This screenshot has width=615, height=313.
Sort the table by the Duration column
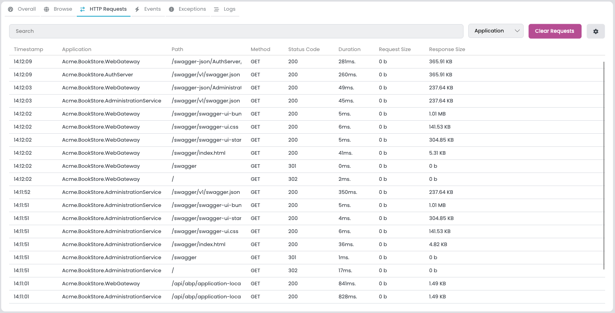coord(349,49)
